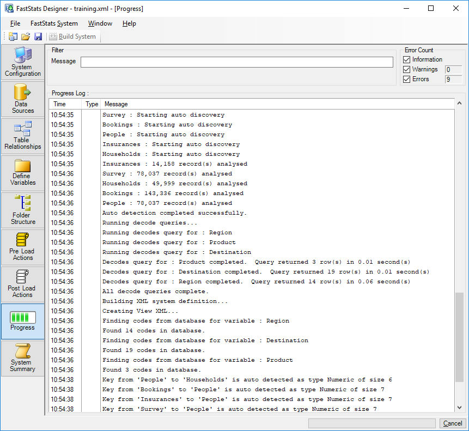Open Table Relationships view
The width and height of the screenshot is (469, 431).
point(23,136)
